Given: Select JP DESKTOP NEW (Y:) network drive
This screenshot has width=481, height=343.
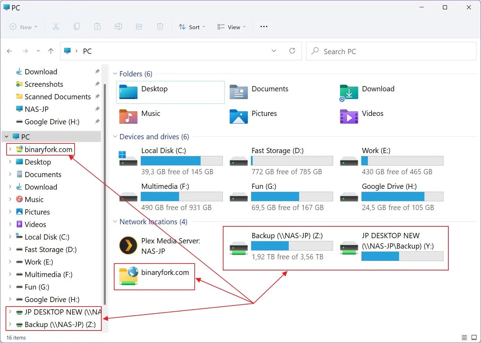Looking at the screenshot, I should pyautogui.click(x=391, y=246).
